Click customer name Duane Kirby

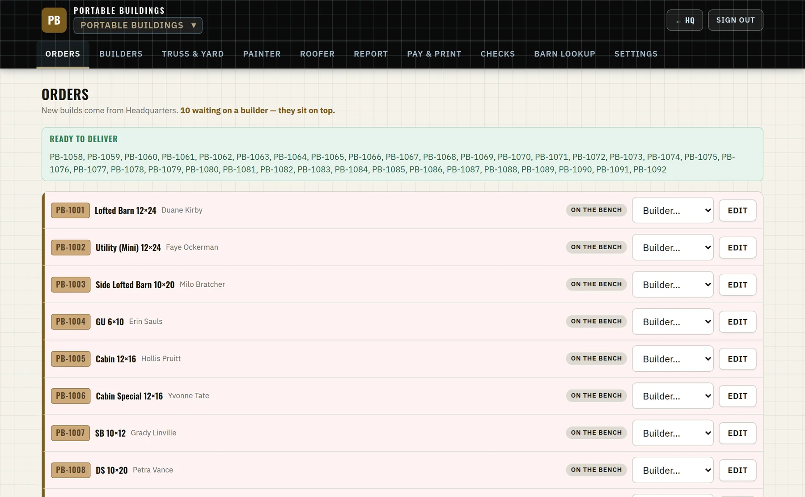182,210
